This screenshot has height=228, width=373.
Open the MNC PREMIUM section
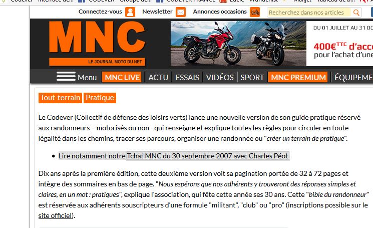click(298, 77)
